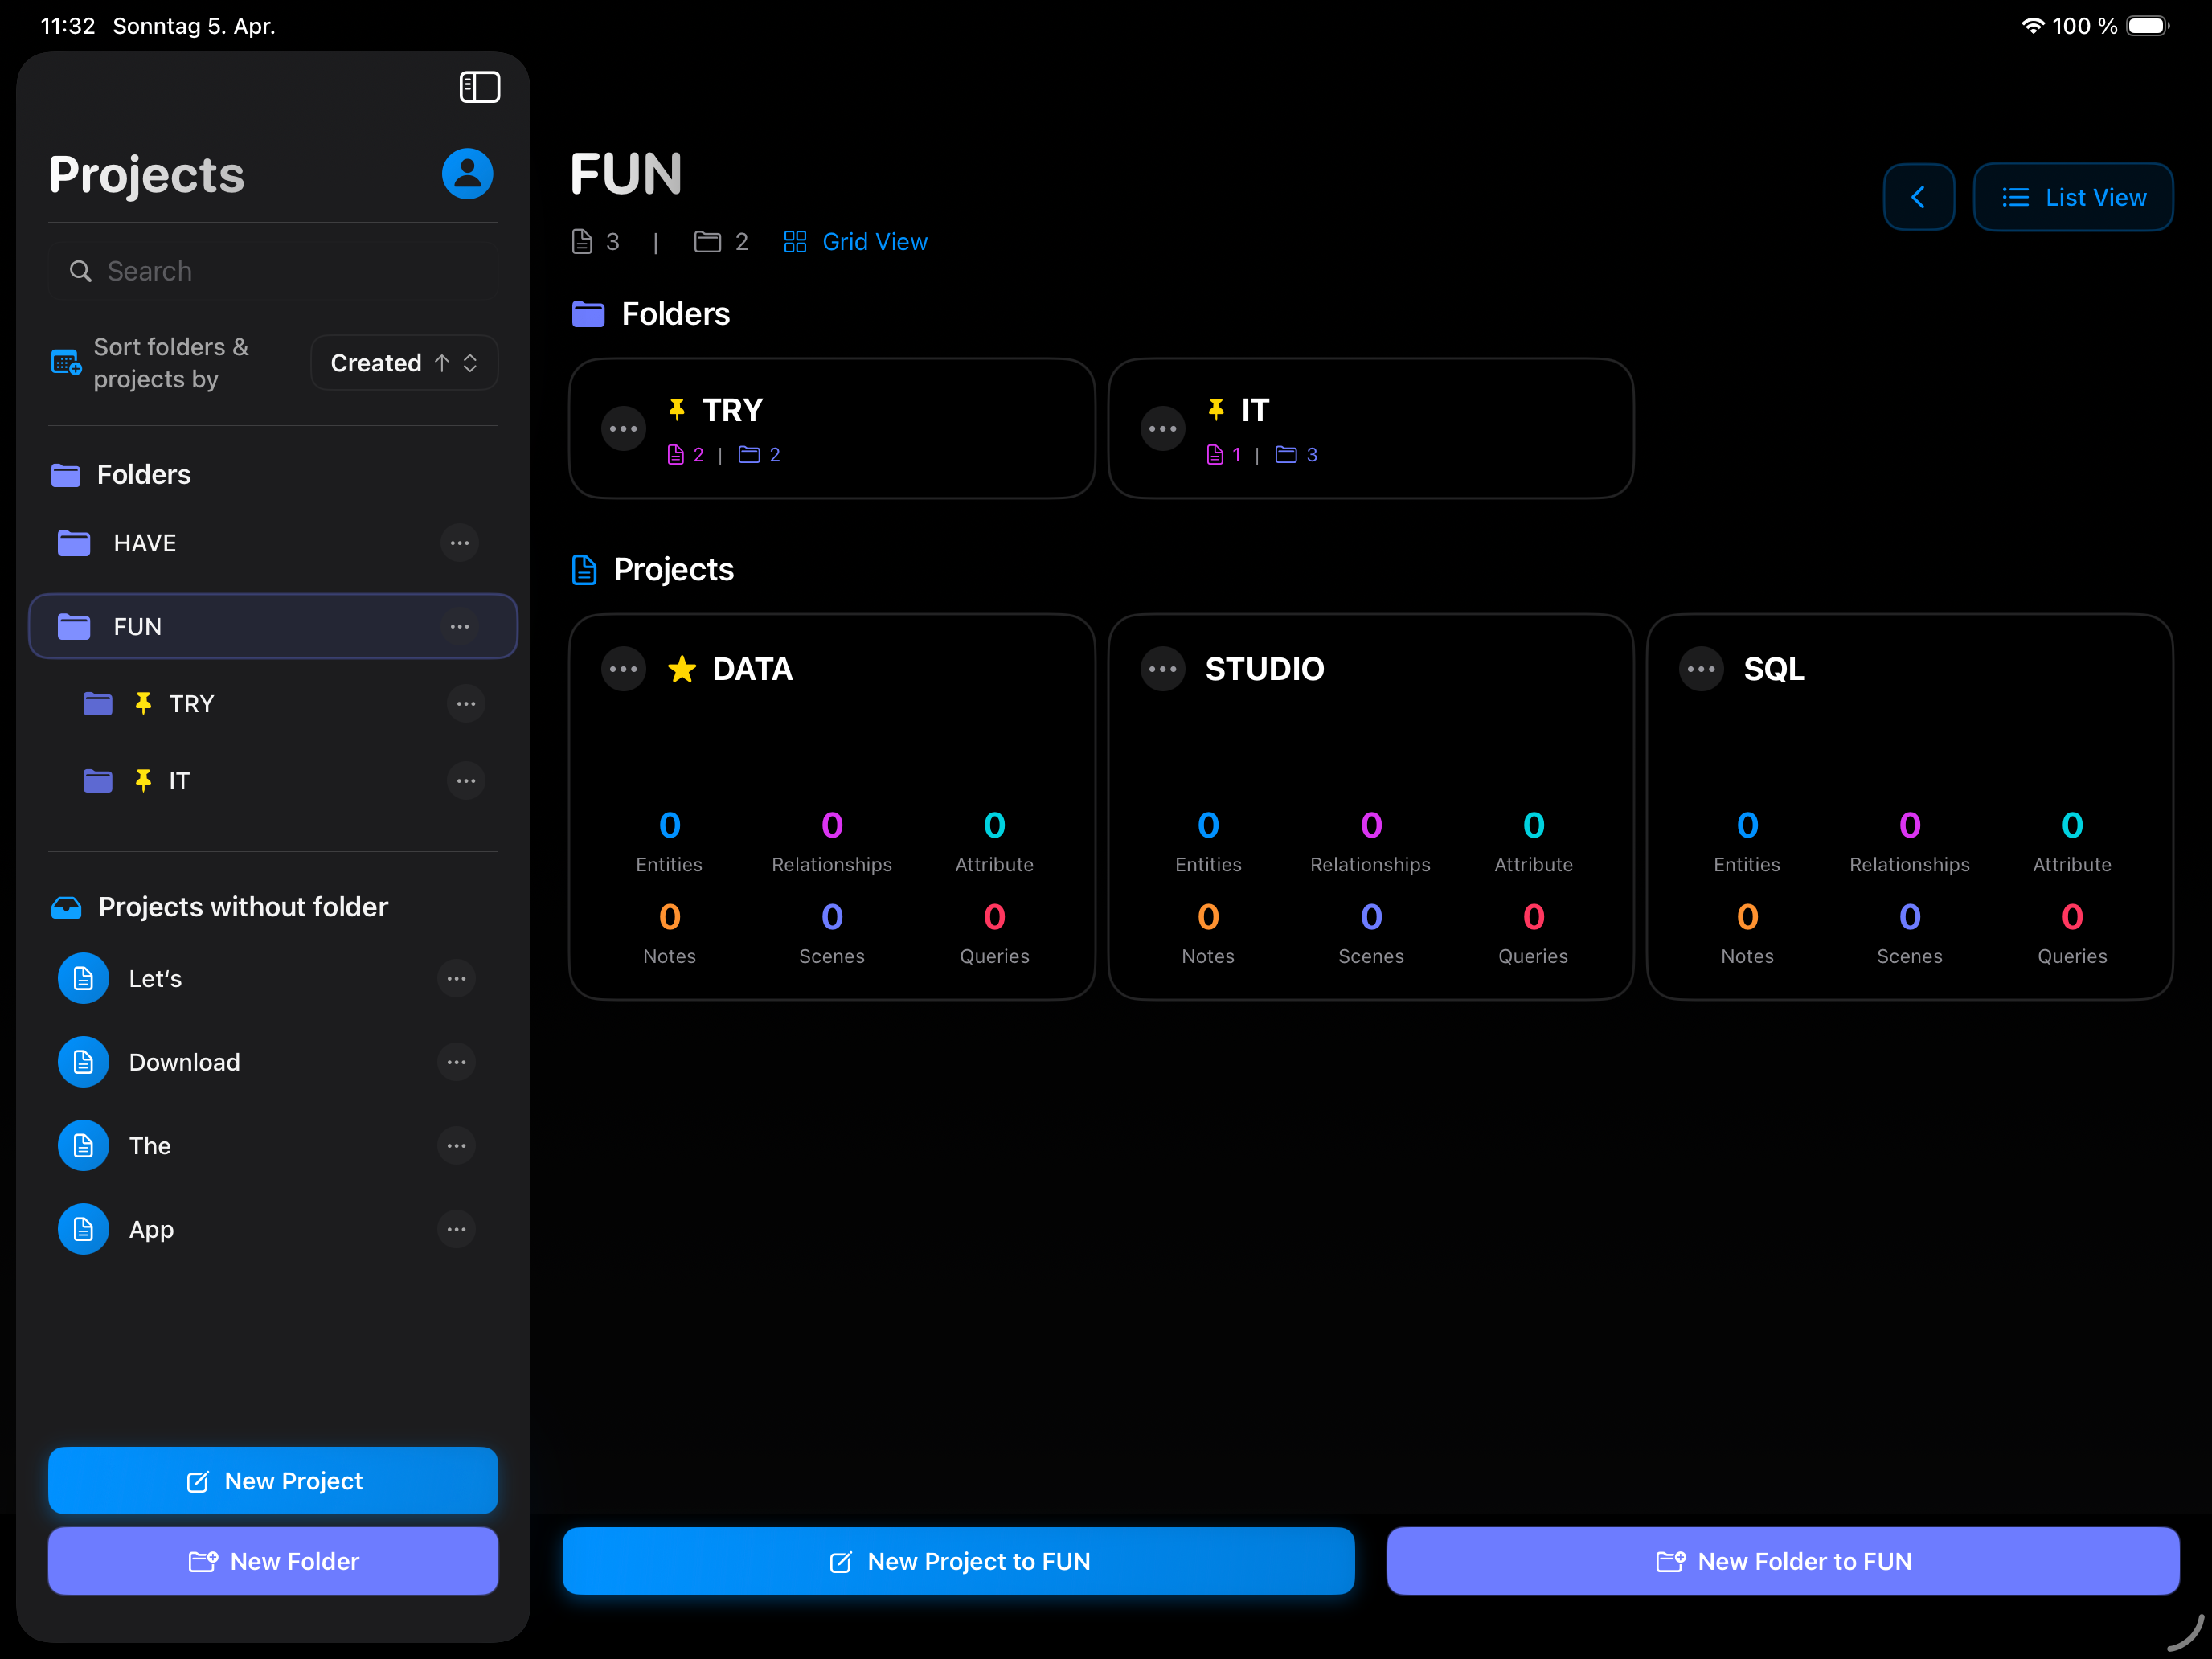
Task: Open the Created sort order dropdown
Action: tap(404, 363)
